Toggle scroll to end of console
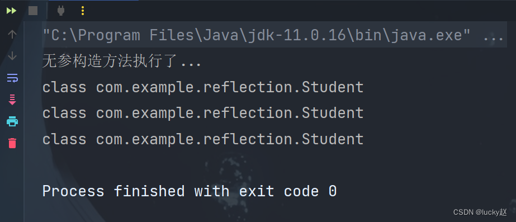The height and width of the screenshot is (222, 516). tap(12, 100)
